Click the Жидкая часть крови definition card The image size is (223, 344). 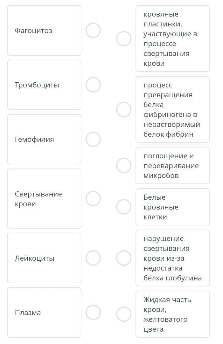[x=173, y=314]
